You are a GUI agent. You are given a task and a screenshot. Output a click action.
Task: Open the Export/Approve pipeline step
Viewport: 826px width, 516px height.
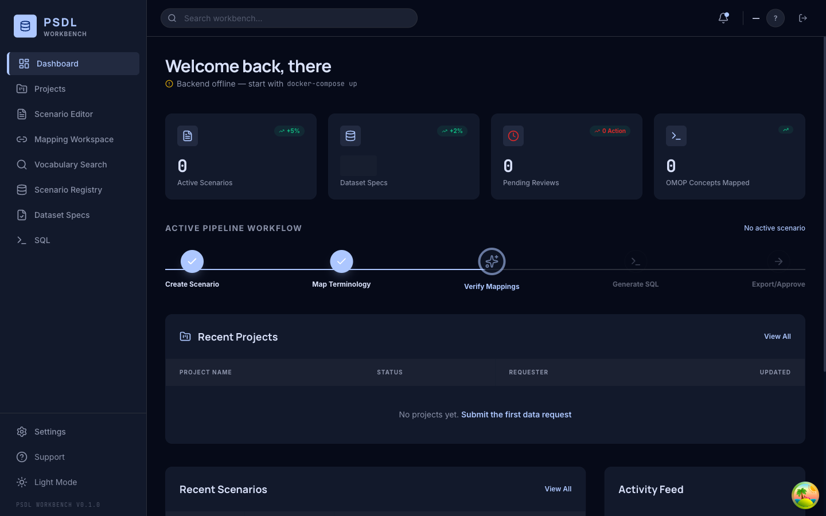pyautogui.click(x=778, y=261)
